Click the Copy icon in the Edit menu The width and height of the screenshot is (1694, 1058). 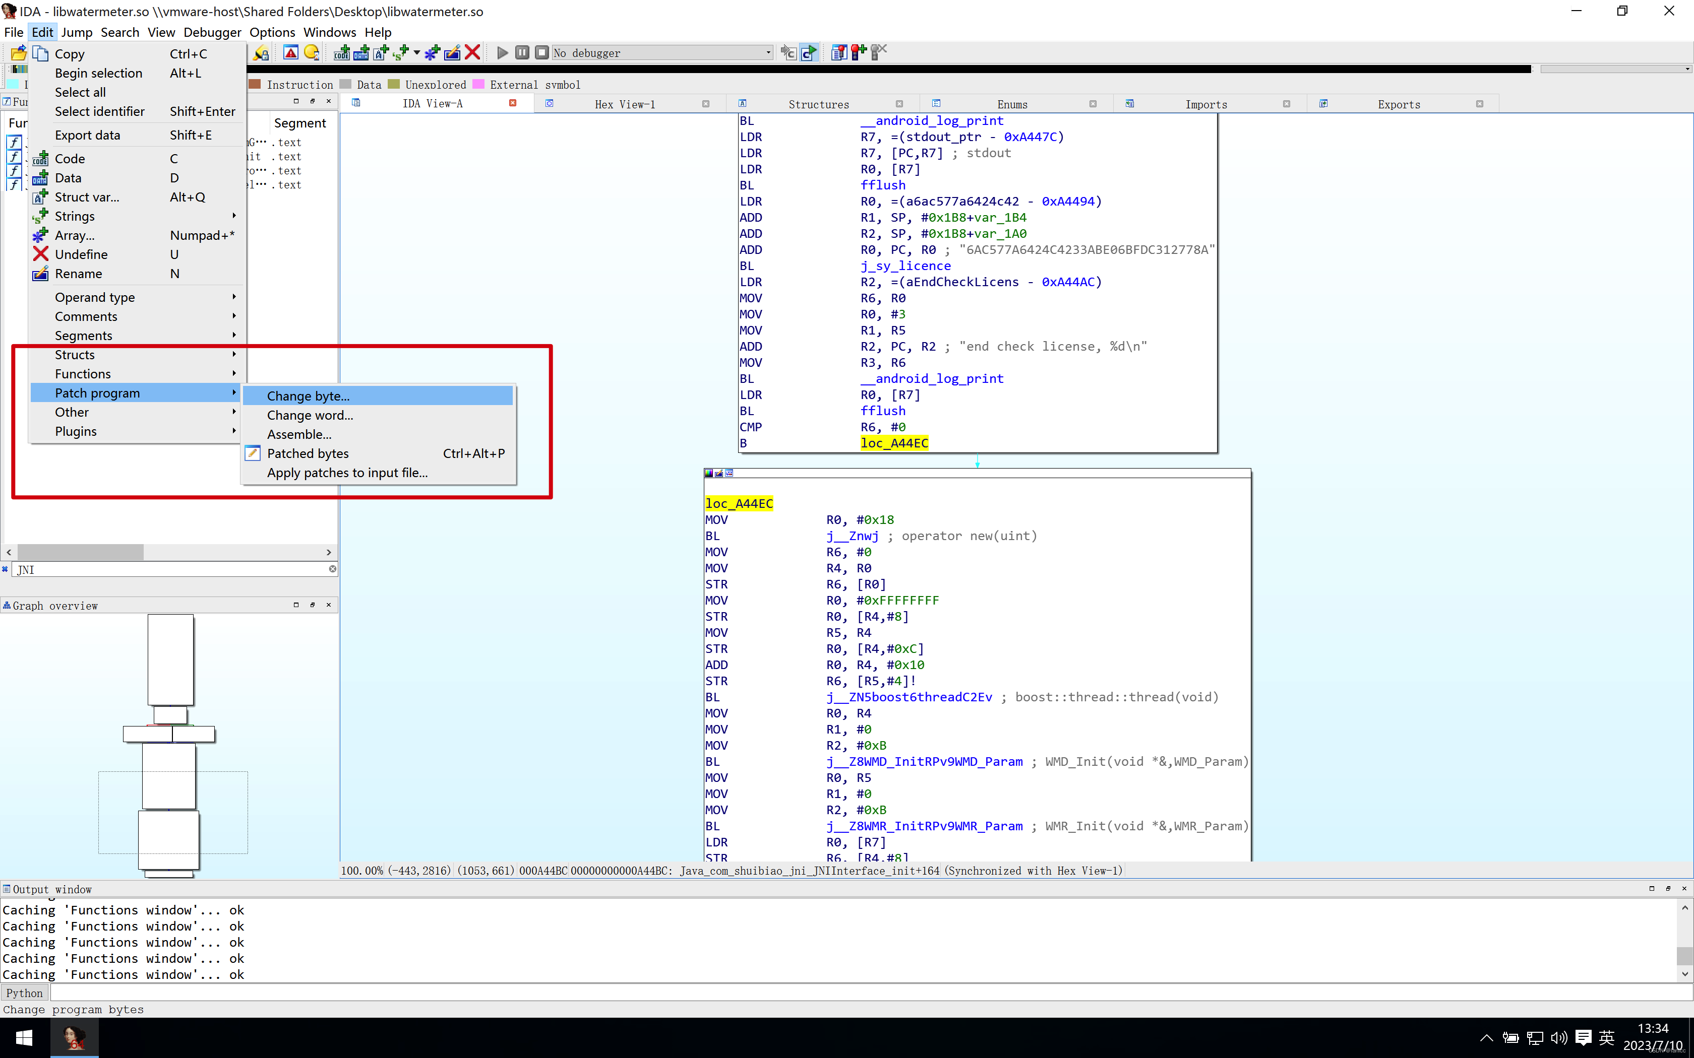click(41, 54)
